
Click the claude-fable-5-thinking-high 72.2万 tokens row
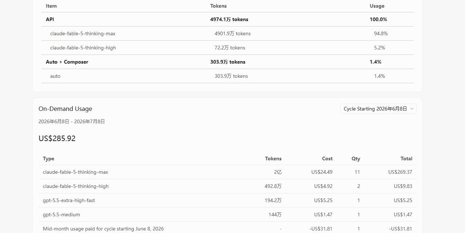228,48
